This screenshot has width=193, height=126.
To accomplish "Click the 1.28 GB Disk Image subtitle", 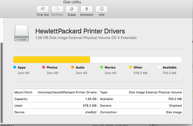I will pyautogui.click(x=86, y=38).
